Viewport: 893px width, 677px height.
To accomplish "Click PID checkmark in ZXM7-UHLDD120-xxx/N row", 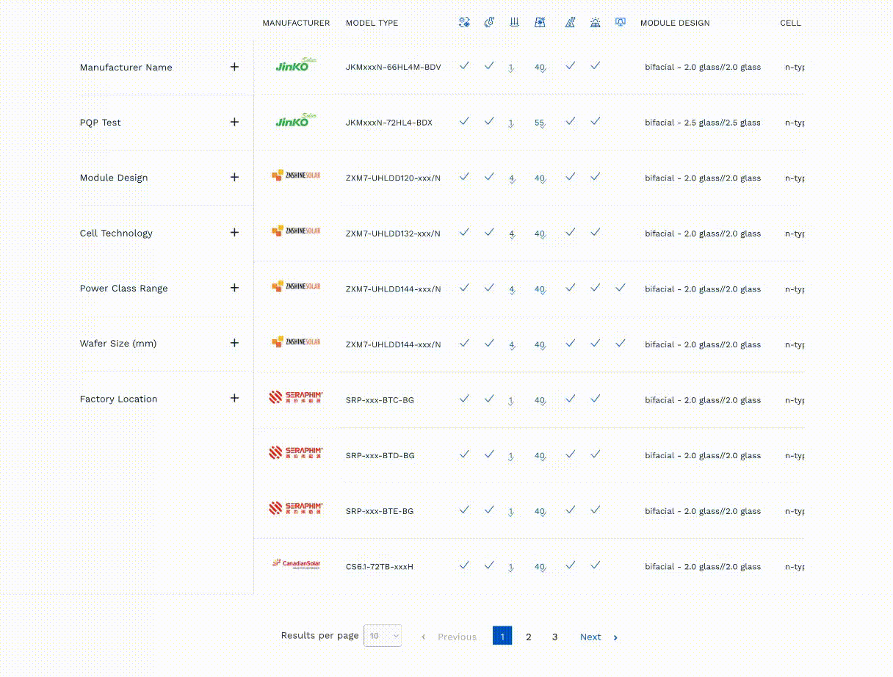I will coord(571,176).
